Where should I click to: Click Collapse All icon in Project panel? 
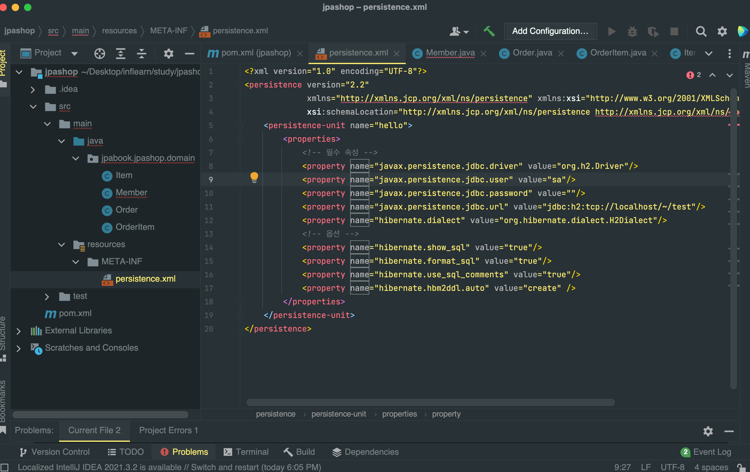[141, 54]
